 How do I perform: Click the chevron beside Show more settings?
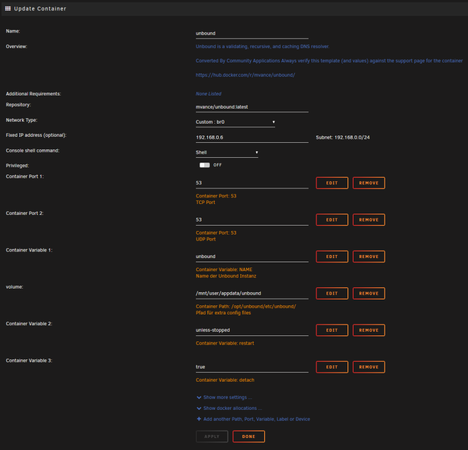pyautogui.click(x=199, y=397)
